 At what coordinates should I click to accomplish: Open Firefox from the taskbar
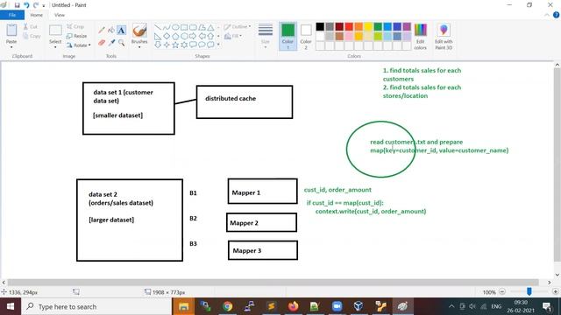[293, 306]
